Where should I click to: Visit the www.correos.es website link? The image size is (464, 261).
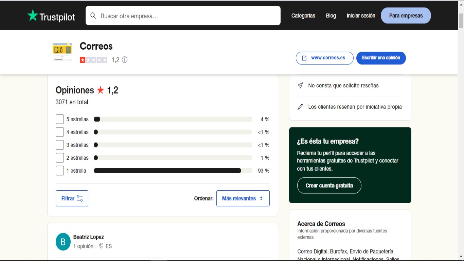325,58
